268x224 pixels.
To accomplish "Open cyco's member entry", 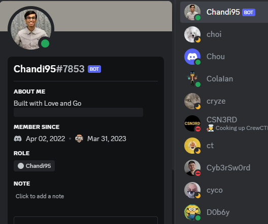I will point(224,190).
